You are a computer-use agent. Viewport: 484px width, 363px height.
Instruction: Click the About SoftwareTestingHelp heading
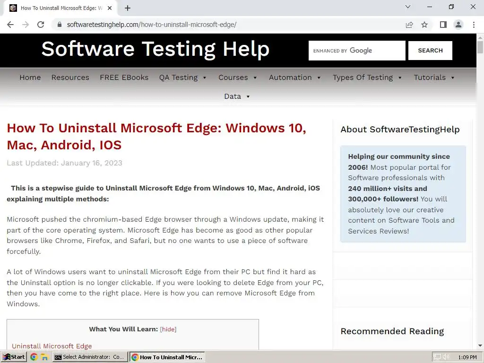[400, 130]
